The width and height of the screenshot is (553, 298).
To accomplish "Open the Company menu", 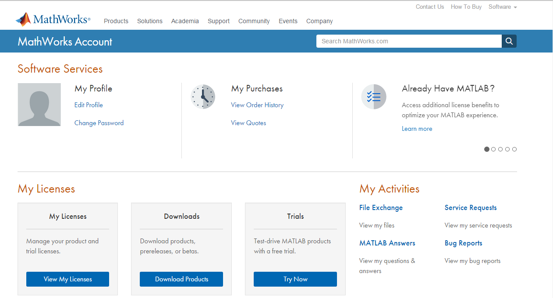I will point(319,21).
